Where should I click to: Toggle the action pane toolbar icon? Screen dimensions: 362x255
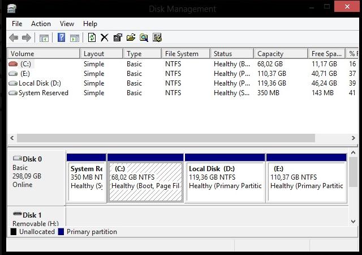click(74, 38)
